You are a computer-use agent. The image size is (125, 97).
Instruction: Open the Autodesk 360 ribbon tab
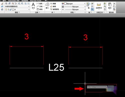point(14,1)
